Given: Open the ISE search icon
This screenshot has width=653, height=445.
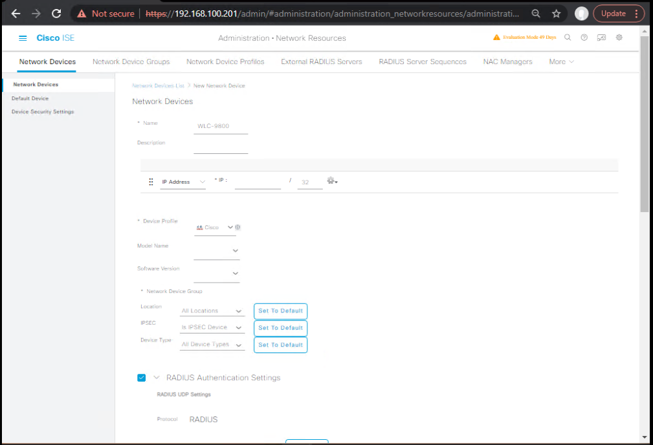Looking at the screenshot, I should [568, 38].
